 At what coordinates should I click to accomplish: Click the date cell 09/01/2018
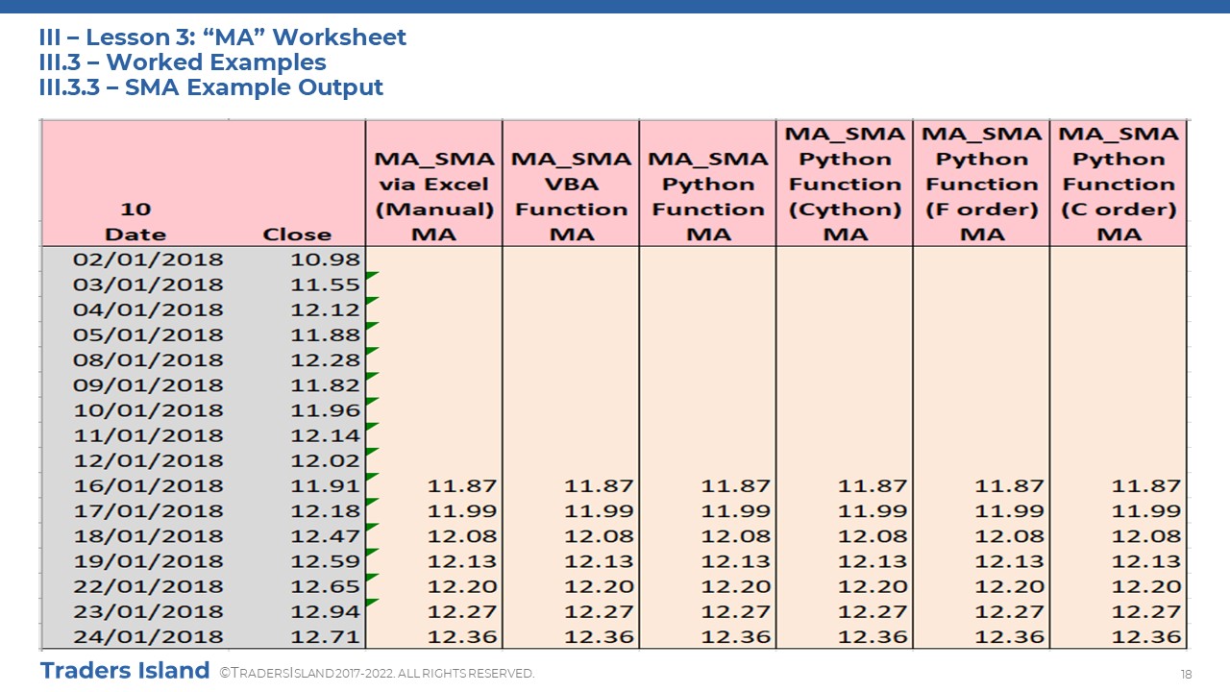(x=148, y=384)
